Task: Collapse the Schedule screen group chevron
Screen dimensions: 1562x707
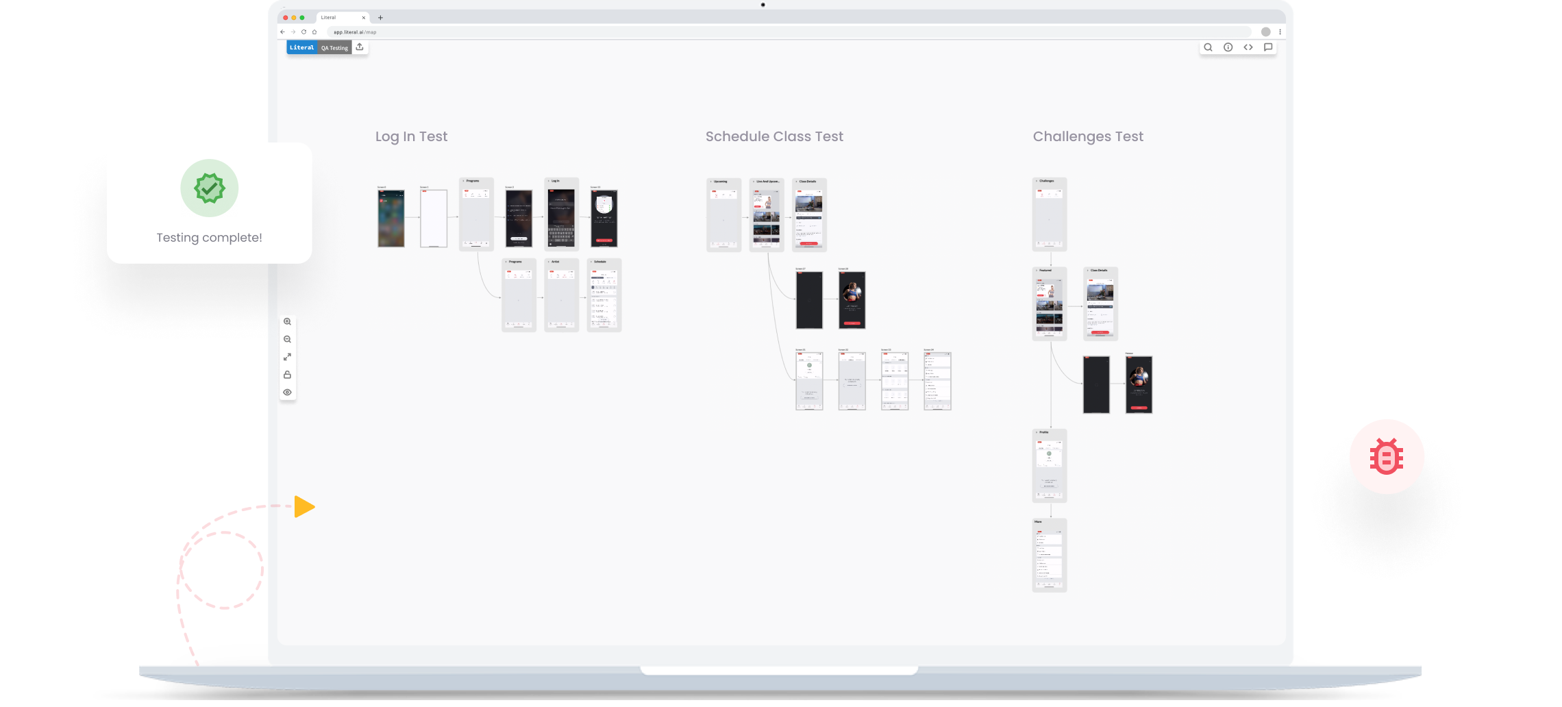Action: point(591,262)
